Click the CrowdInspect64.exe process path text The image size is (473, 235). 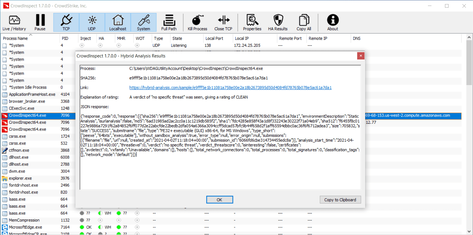click(196, 69)
